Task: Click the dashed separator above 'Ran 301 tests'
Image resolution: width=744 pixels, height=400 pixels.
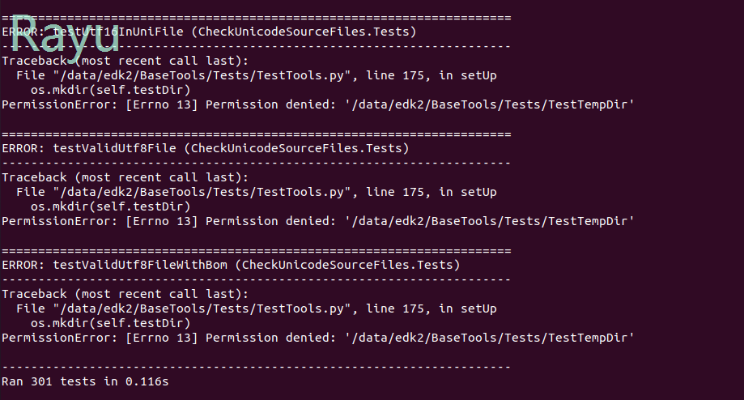Action: coord(256,367)
